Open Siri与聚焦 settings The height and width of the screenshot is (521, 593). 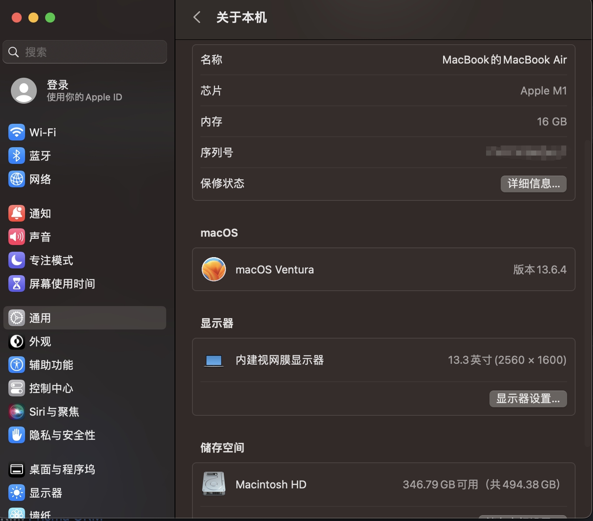tap(54, 411)
